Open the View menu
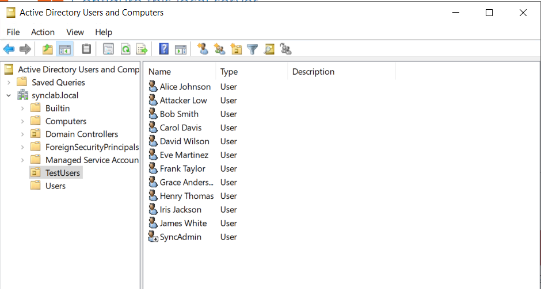Viewport: 541px width, 289px height. tap(75, 32)
